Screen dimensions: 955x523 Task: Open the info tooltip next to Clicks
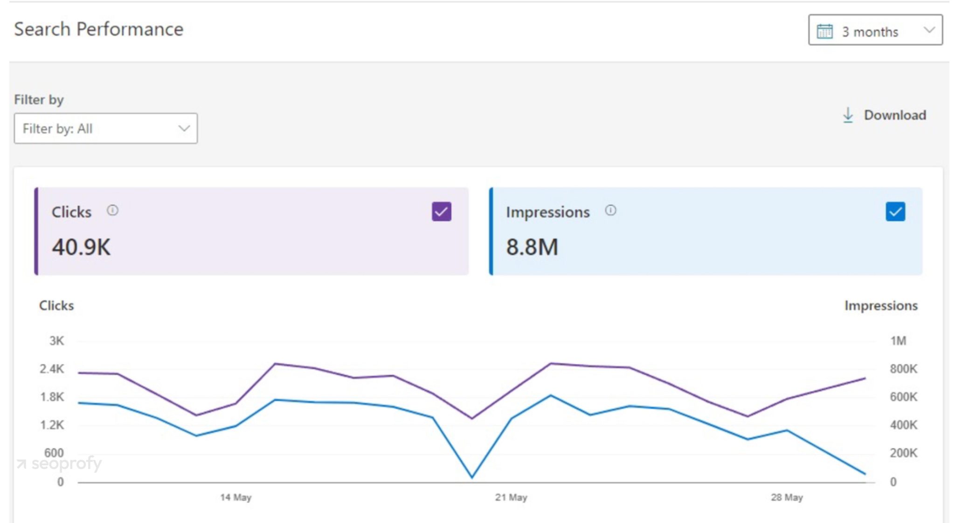pyautogui.click(x=113, y=211)
